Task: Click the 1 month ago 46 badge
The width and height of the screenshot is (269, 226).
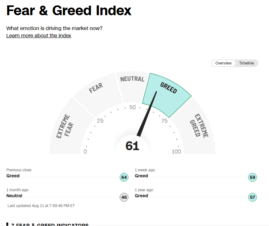Action: [x=124, y=197]
